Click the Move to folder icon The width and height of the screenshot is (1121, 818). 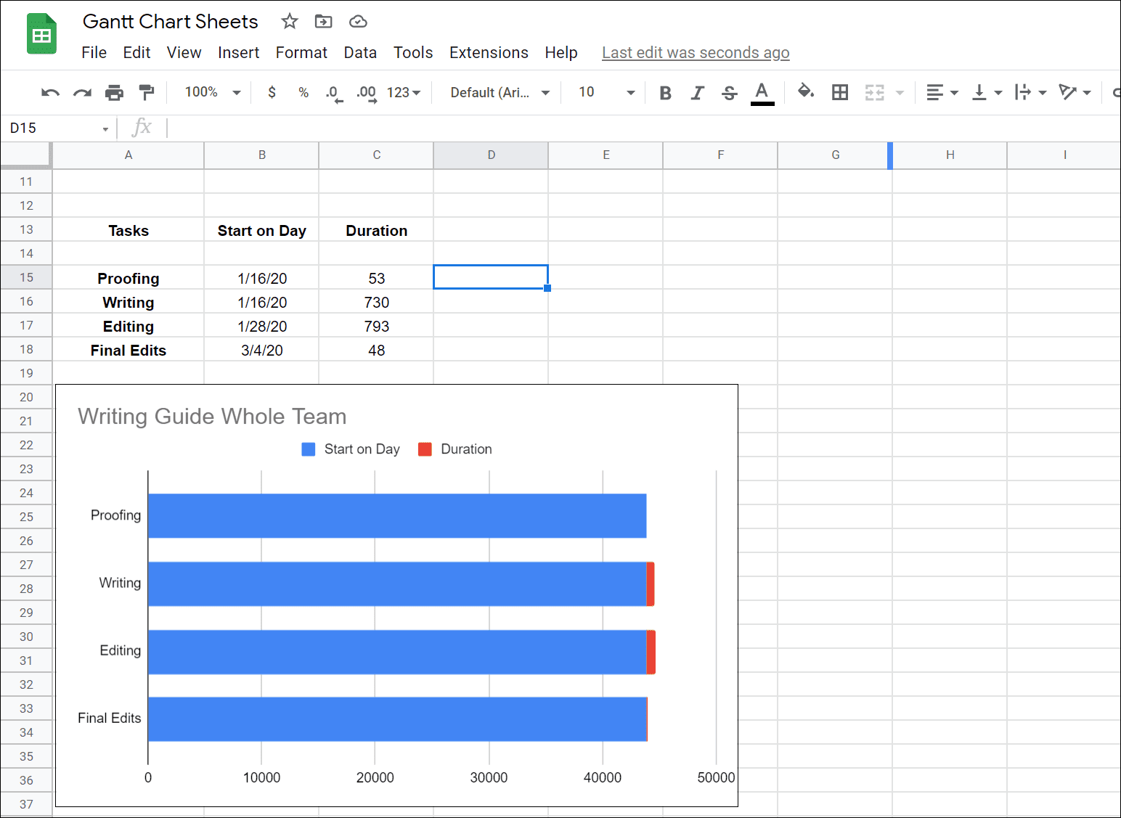coord(324,21)
